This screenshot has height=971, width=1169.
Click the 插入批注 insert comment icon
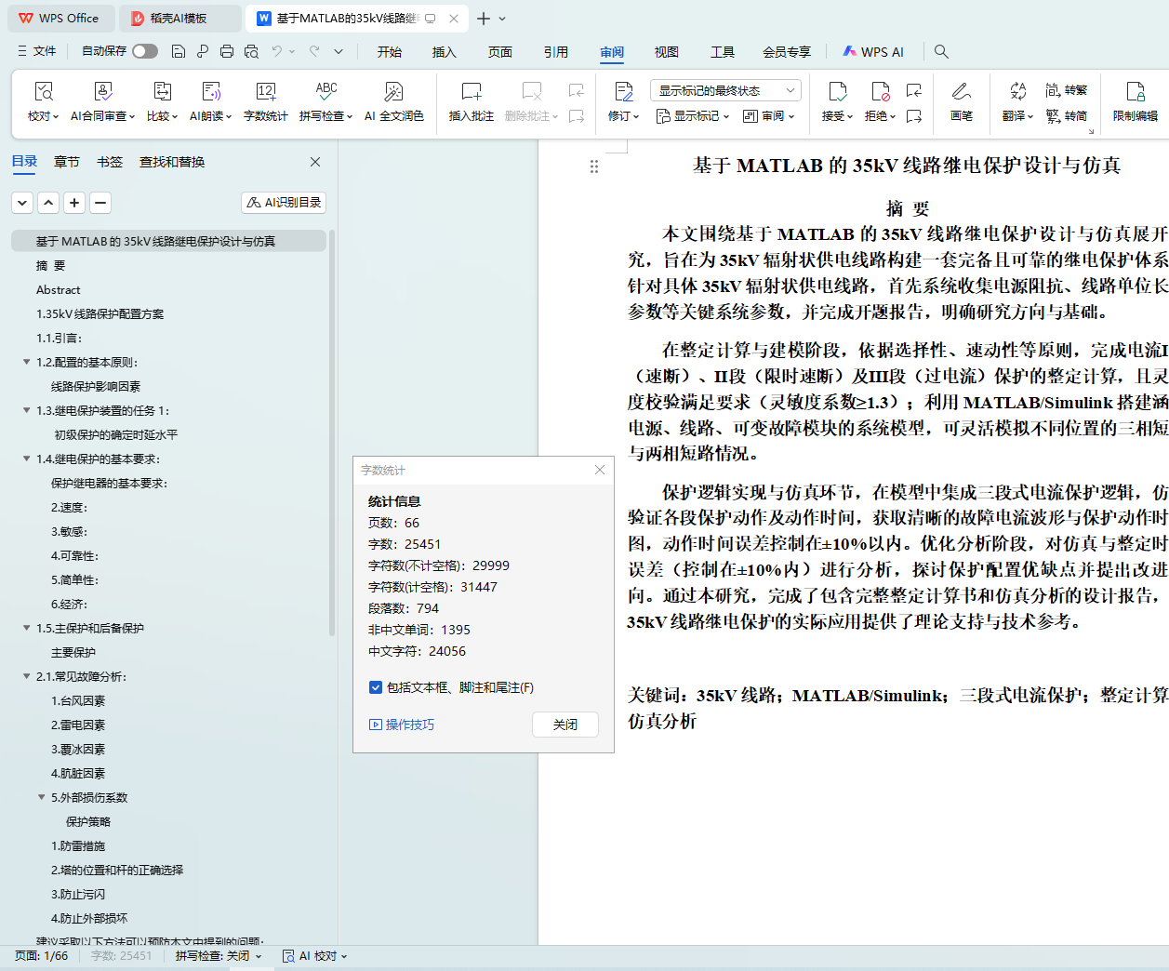[471, 92]
